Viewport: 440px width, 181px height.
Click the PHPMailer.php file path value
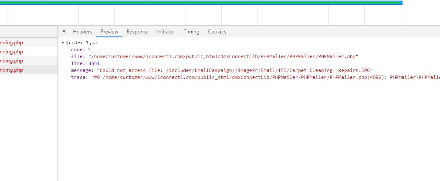[x=223, y=56]
